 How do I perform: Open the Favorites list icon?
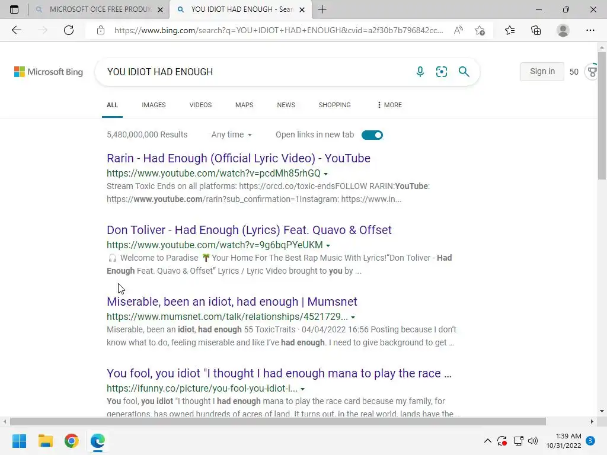510,30
